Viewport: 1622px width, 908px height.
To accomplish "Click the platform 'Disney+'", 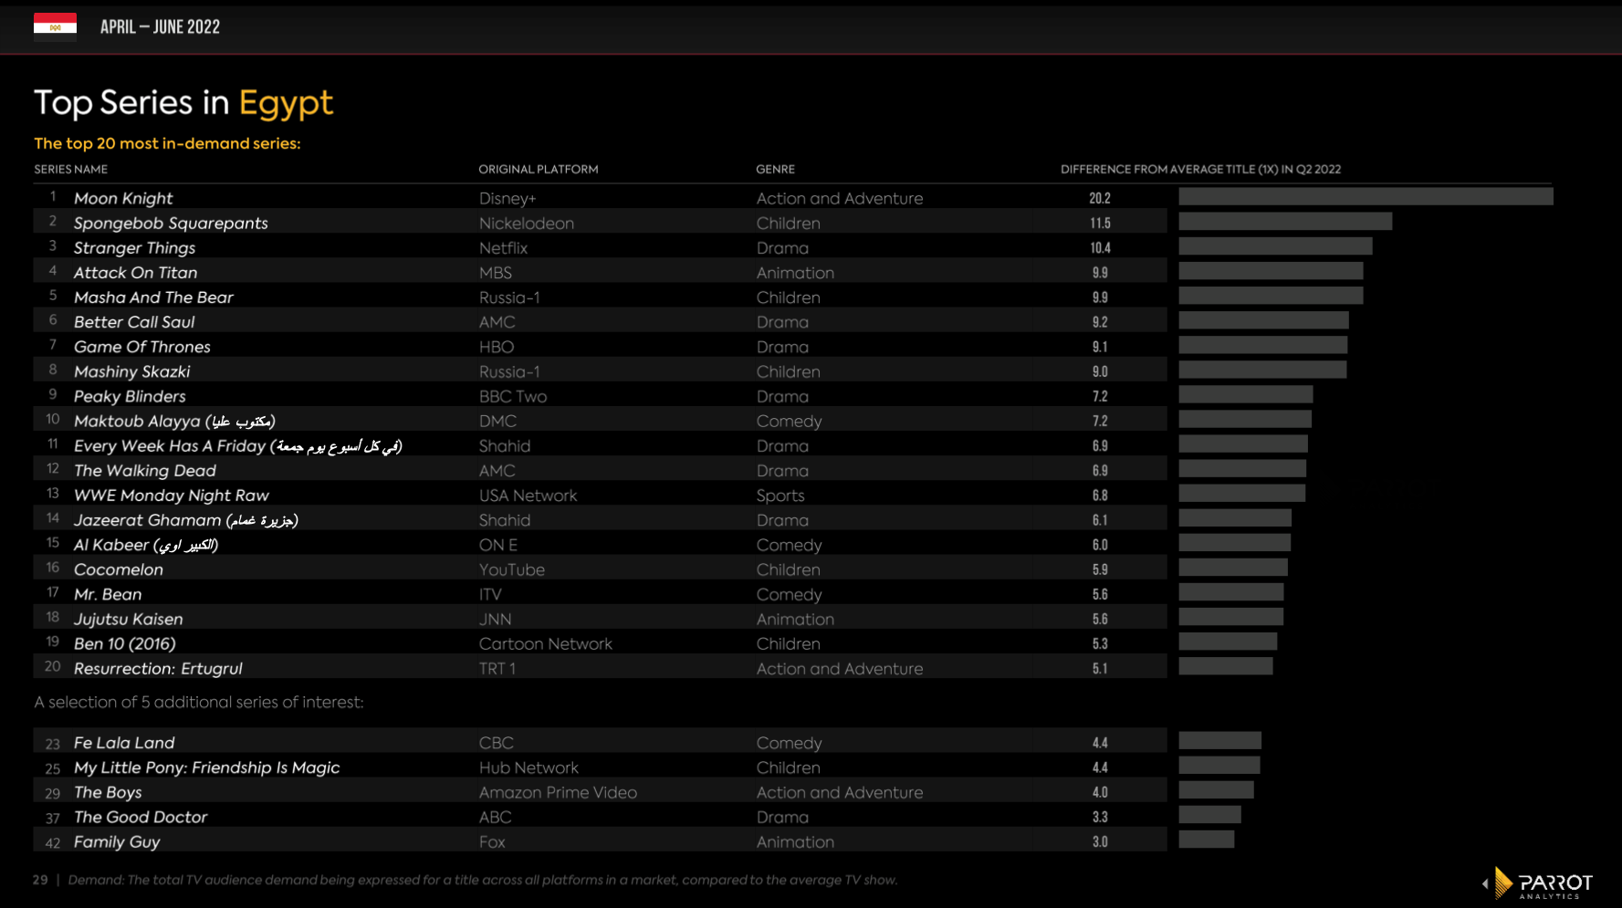I will click(508, 198).
